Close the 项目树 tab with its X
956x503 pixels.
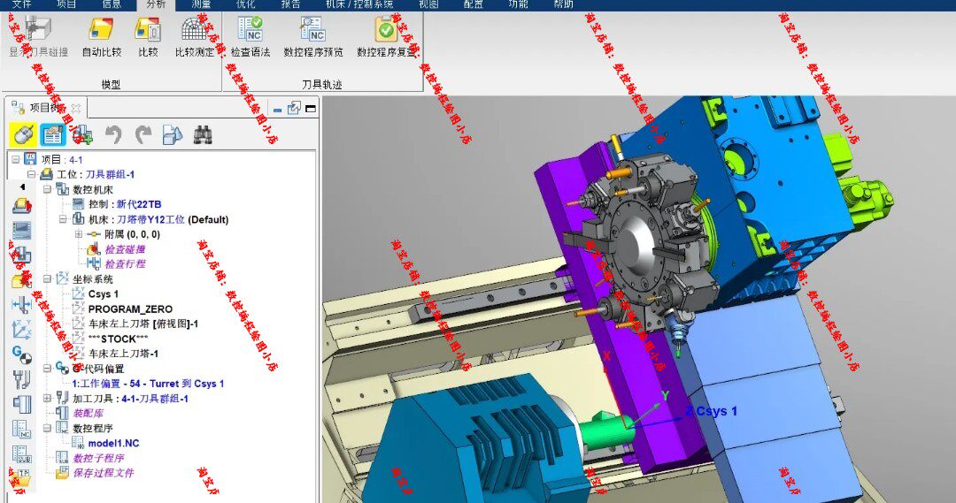[x=76, y=109]
